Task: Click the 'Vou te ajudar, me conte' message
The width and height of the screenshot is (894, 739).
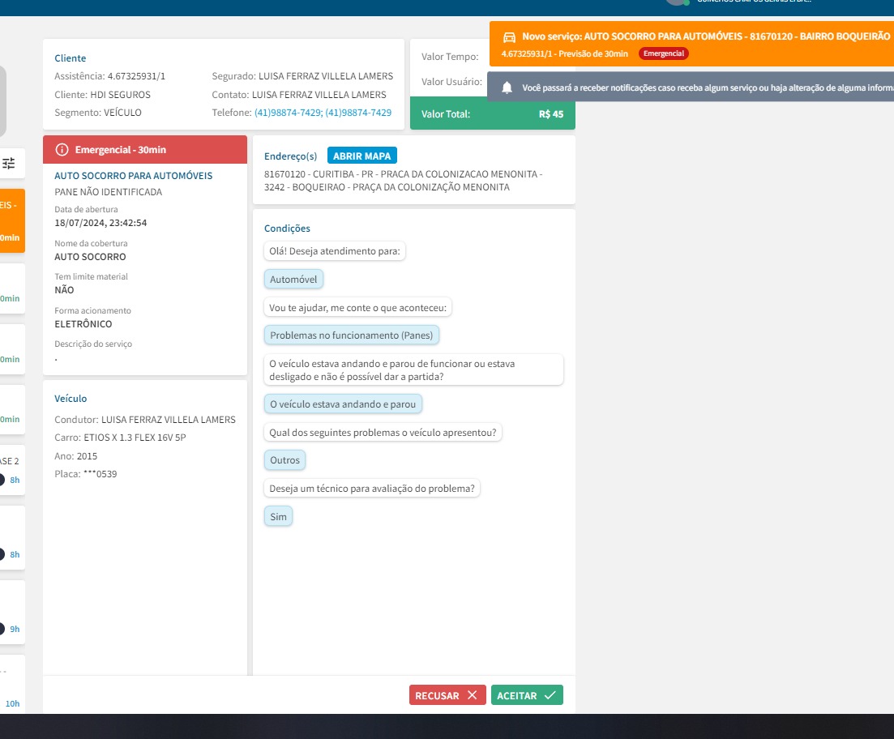Action: [x=357, y=308]
